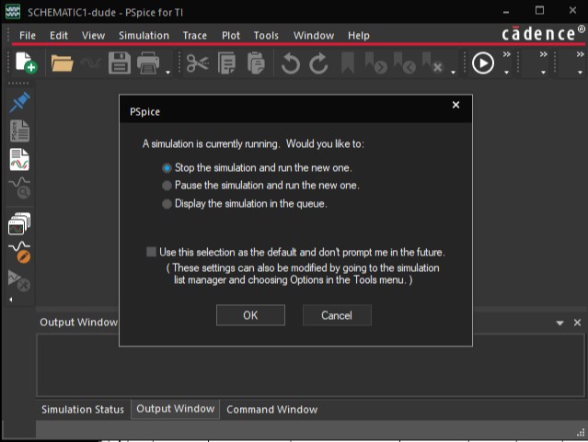Maximize the PSpice for TI window
The height and width of the screenshot is (442, 588).
pos(539,10)
